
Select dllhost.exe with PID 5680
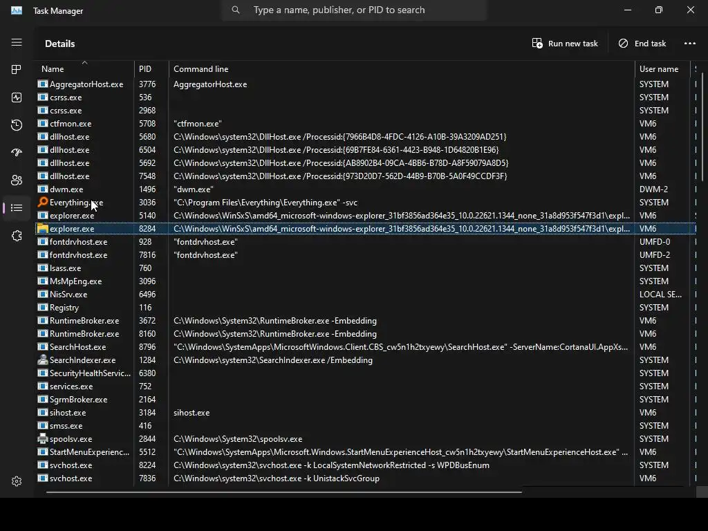point(366,136)
